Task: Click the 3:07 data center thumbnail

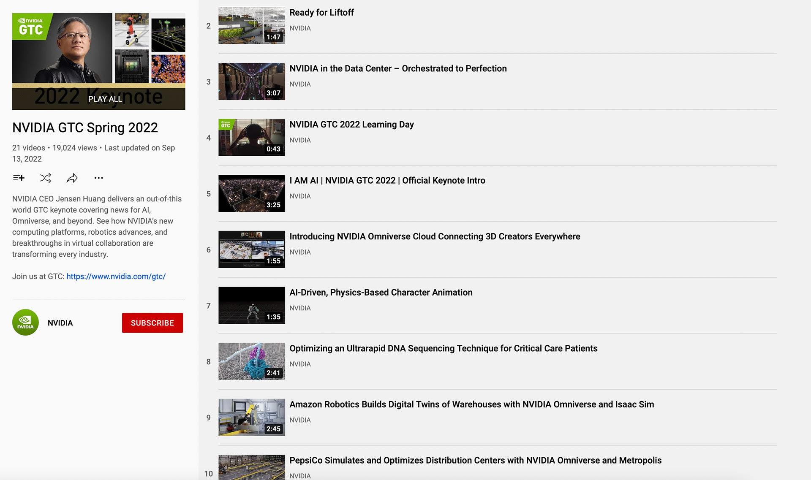Action: click(x=252, y=81)
